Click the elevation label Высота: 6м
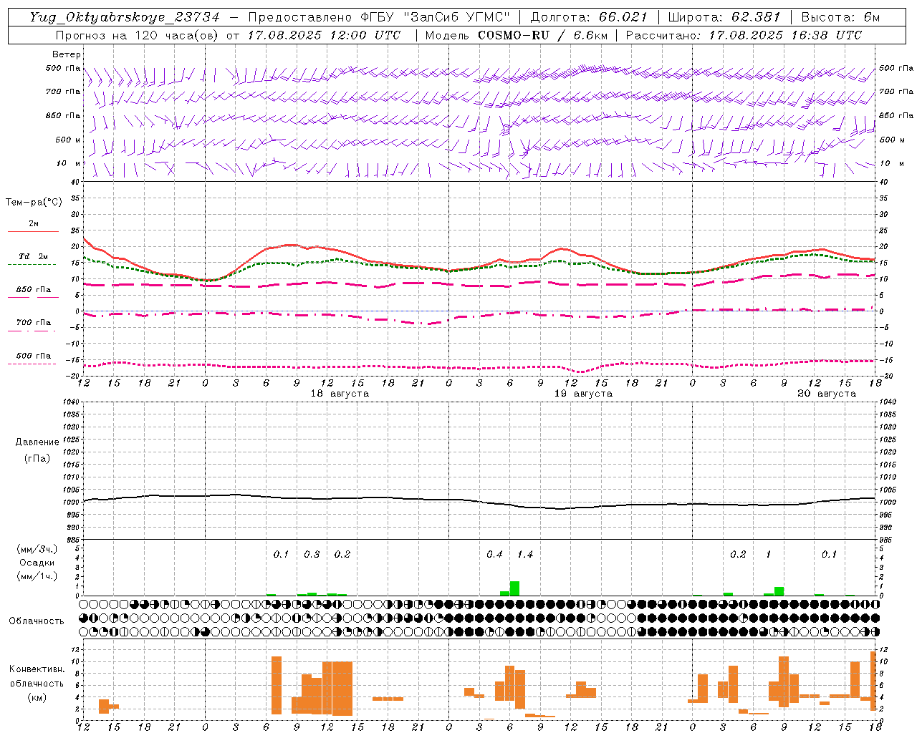Viewport: 917px width, 733px height. (x=840, y=17)
